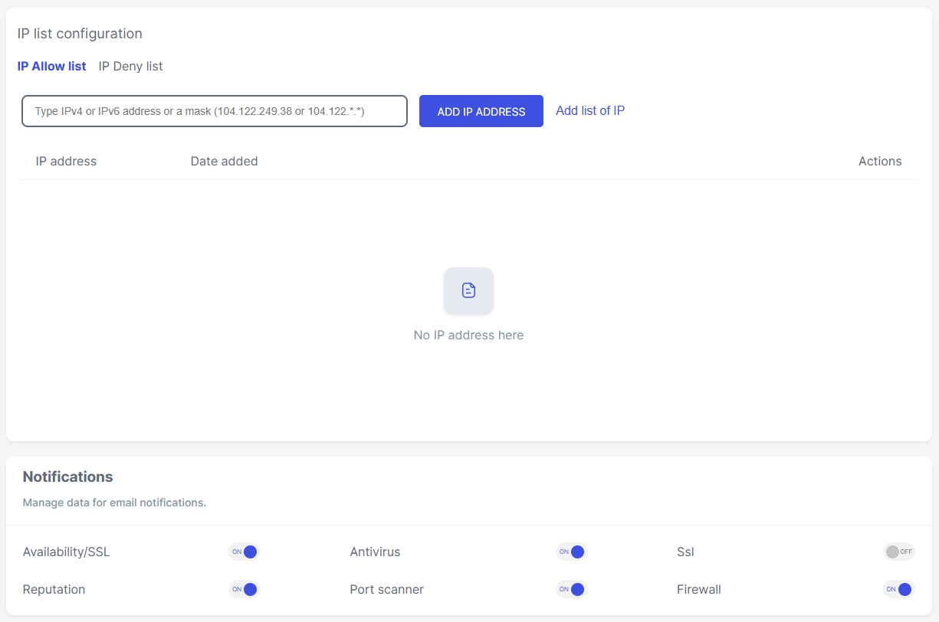Toggle off Reputation notifications
Image resolution: width=939 pixels, height=622 pixels.
pos(244,589)
